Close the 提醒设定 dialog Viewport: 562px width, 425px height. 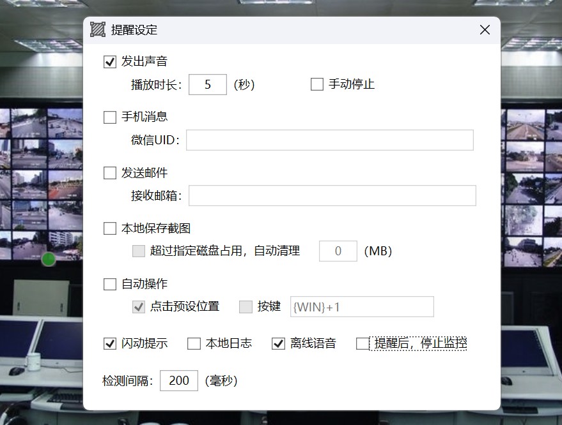point(485,30)
